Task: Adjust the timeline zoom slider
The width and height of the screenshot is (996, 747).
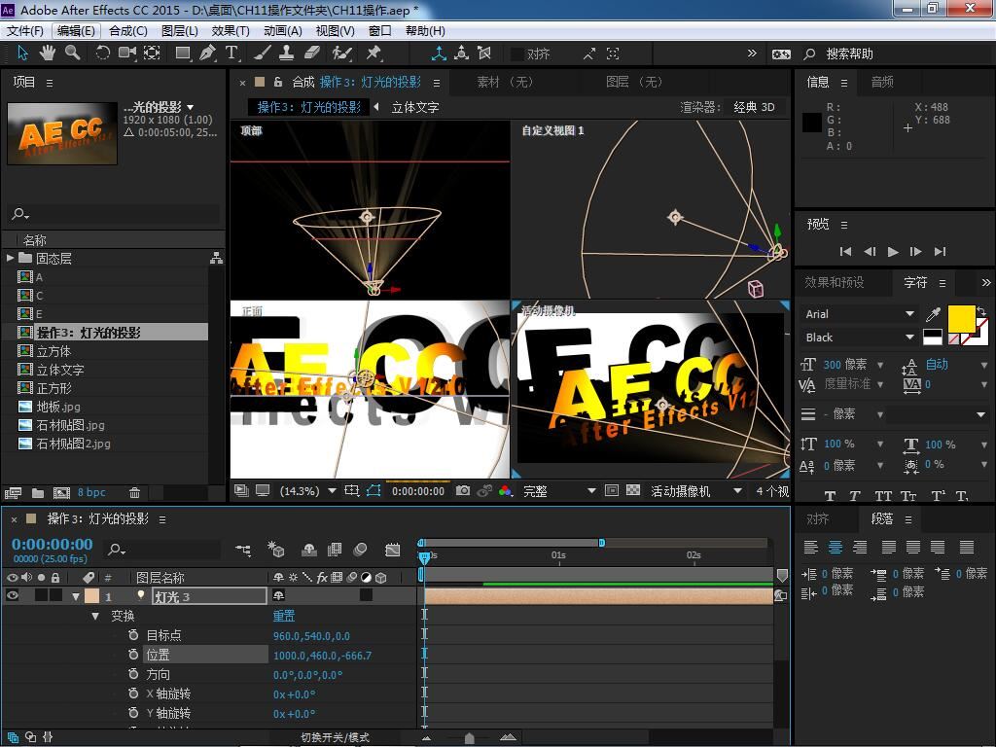Action: click(x=470, y=737)
